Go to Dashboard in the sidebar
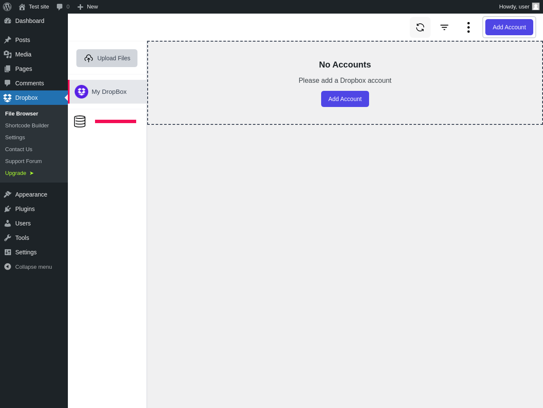Screen dimensions: 543x408 (x=34, y=21)
